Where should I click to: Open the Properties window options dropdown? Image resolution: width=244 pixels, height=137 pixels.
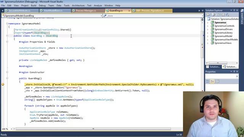pyautogui.click(x=231, y=72)
